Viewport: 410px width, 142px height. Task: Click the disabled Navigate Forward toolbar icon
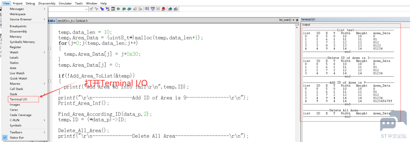[140, 9]
